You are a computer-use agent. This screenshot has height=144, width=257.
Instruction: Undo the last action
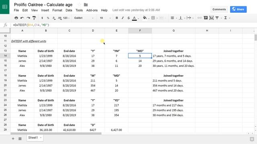[x=22, y=18]
